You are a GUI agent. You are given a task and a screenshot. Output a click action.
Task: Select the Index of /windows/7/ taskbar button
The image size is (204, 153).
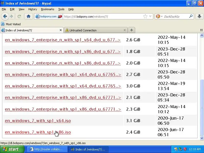pos(88,149)
